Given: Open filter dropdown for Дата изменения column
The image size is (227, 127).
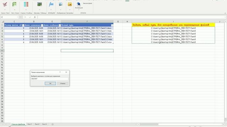Looking at the screenshot, I should [42, 25].
